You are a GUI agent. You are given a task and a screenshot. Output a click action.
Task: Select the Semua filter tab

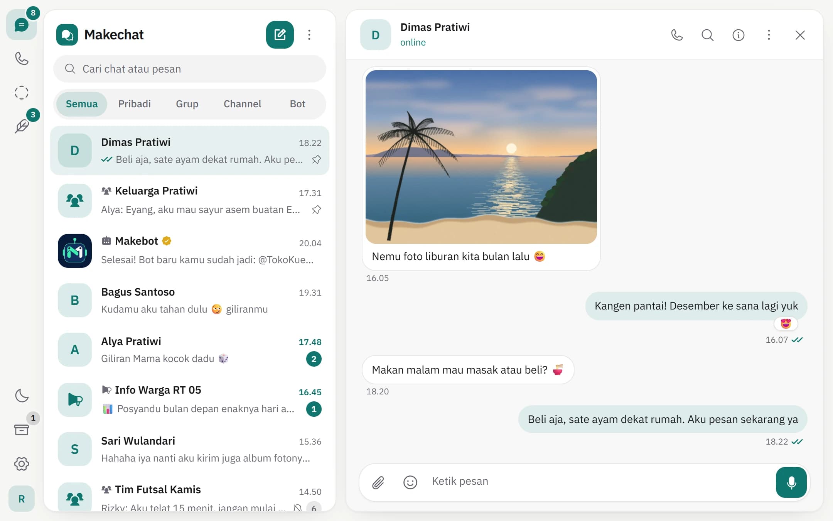(x=82, y=104)
